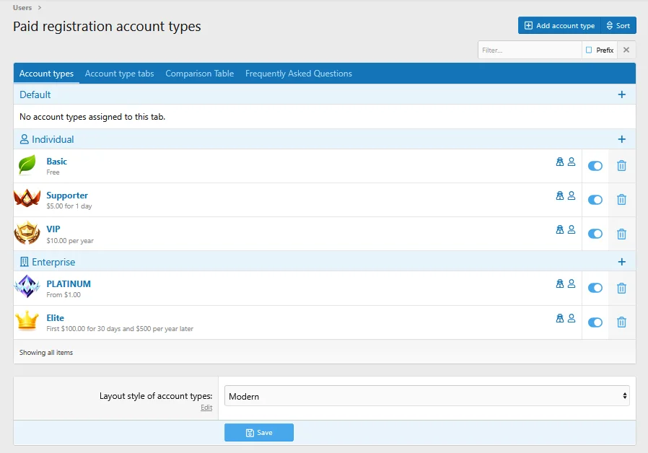Check the Prefix checkbox
Screen dimensions: 648x453
pos(589,50)
